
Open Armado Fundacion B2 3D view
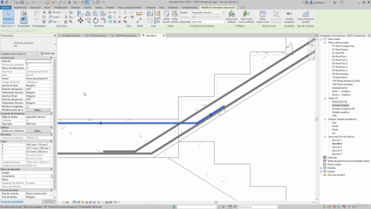click(x=343, y=109)
